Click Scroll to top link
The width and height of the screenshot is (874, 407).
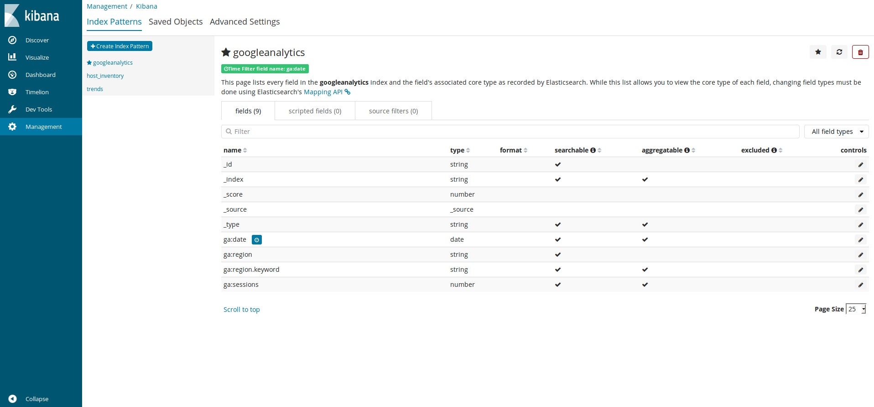tap(242, 310)
